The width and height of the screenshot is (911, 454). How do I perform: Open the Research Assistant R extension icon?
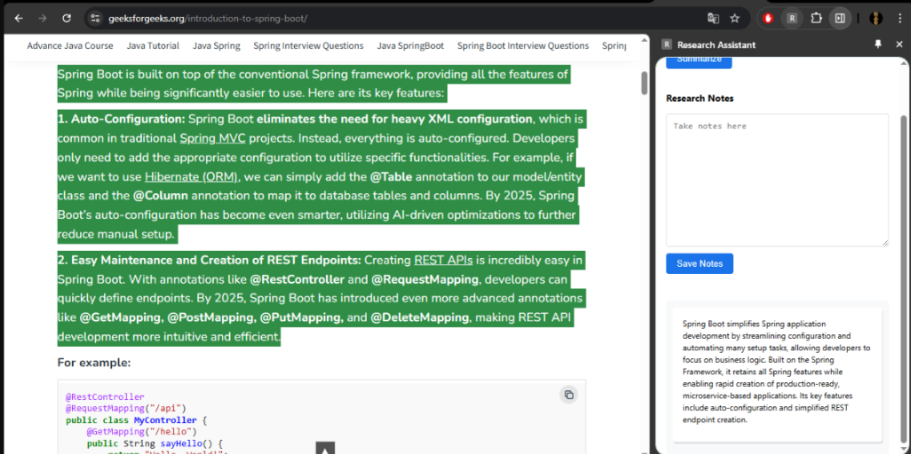pos(791,18)
